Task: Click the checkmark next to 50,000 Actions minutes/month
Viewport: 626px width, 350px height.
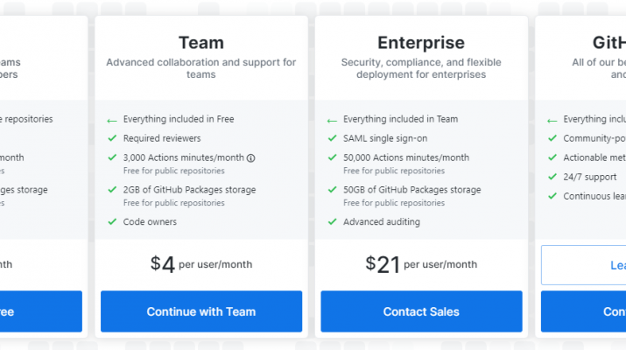Action: coord(332,157)
